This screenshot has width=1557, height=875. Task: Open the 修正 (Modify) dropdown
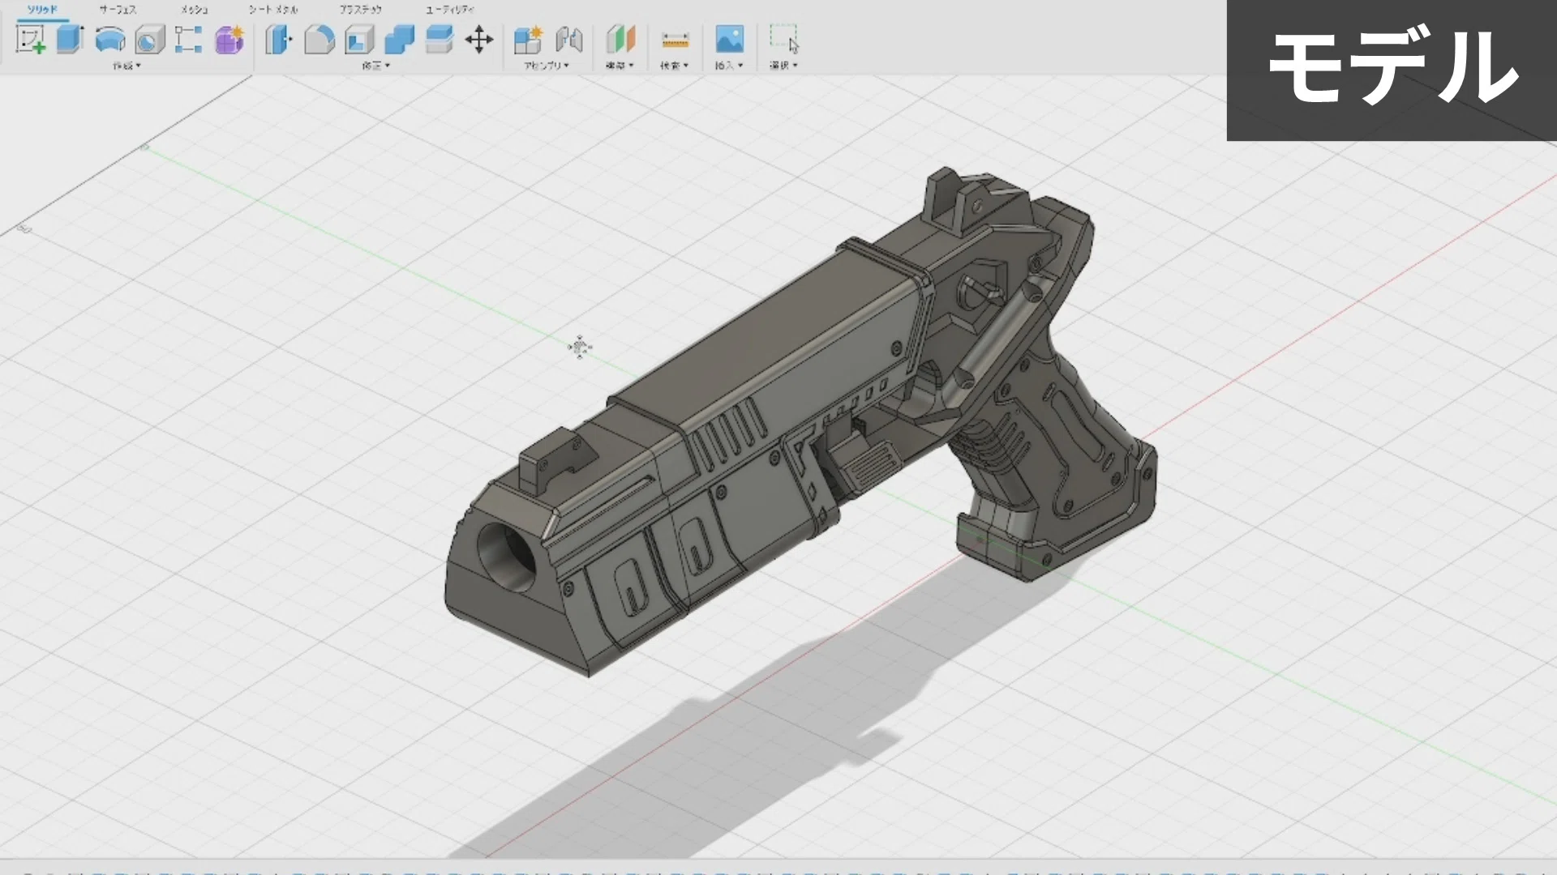375,66
